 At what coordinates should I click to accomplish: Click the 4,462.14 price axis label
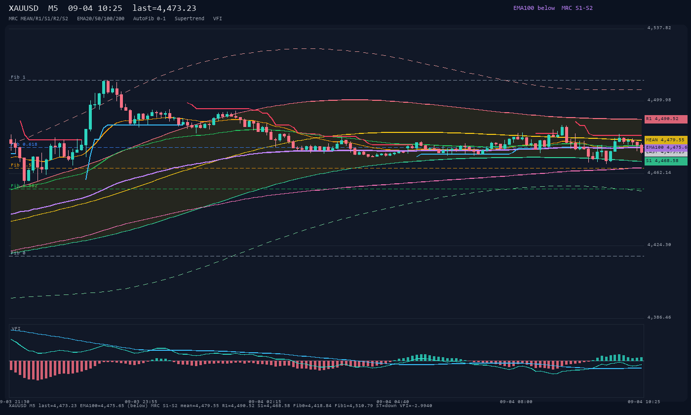pyautogui.click(x=659, y=172)
